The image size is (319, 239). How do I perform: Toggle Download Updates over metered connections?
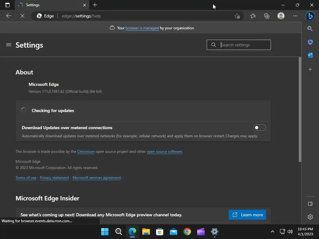(x=259, y=128)
